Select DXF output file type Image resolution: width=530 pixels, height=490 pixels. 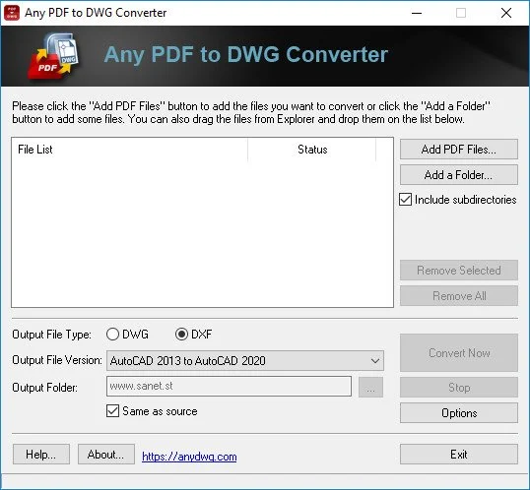(181, 335)
